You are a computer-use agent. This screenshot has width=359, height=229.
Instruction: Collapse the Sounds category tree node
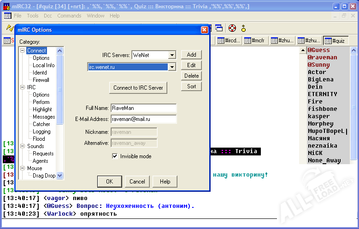23,146
